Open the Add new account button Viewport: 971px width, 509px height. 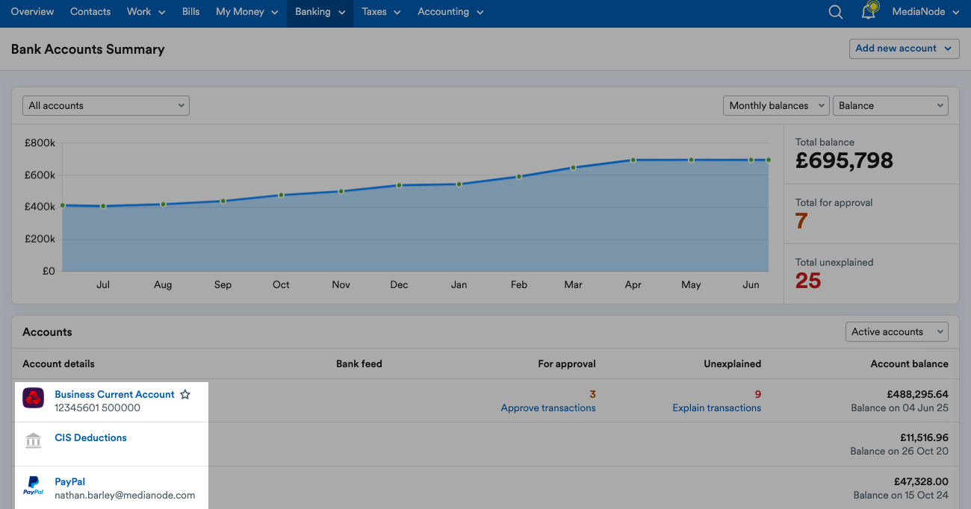[x=904, y=48]
